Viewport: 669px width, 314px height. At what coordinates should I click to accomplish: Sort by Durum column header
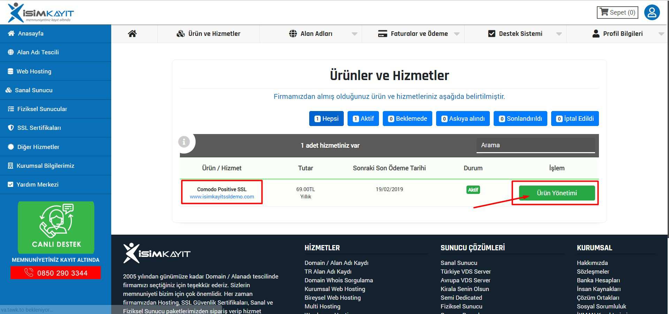click(473, 168)
